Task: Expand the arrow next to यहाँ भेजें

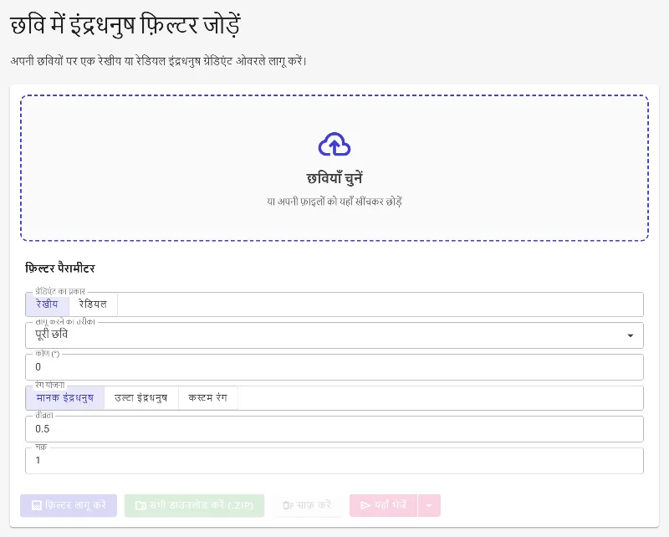Action: [429, 505]
